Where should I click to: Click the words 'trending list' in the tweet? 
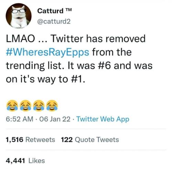[x=34, y=66]
